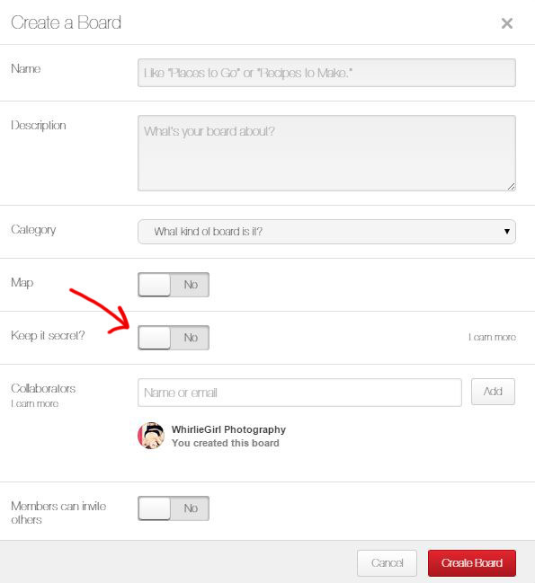Toggle Members can invite others switch
This screenshot has width=535, height=583.
point(174,508)
